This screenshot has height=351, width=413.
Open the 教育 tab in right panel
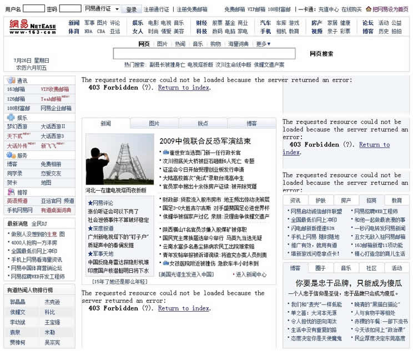(x=397, y=201)
